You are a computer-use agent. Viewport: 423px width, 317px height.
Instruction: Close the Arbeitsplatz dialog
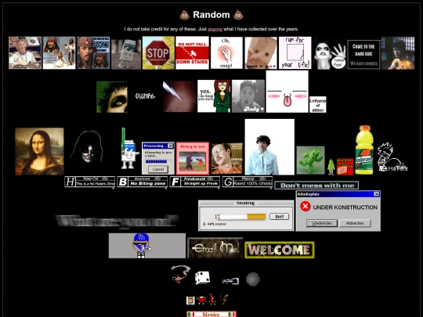[377, 194]
